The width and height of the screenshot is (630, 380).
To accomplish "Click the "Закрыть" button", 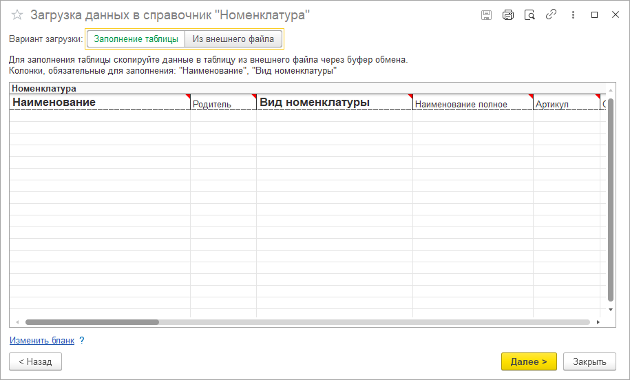I will tap(589, 361).
